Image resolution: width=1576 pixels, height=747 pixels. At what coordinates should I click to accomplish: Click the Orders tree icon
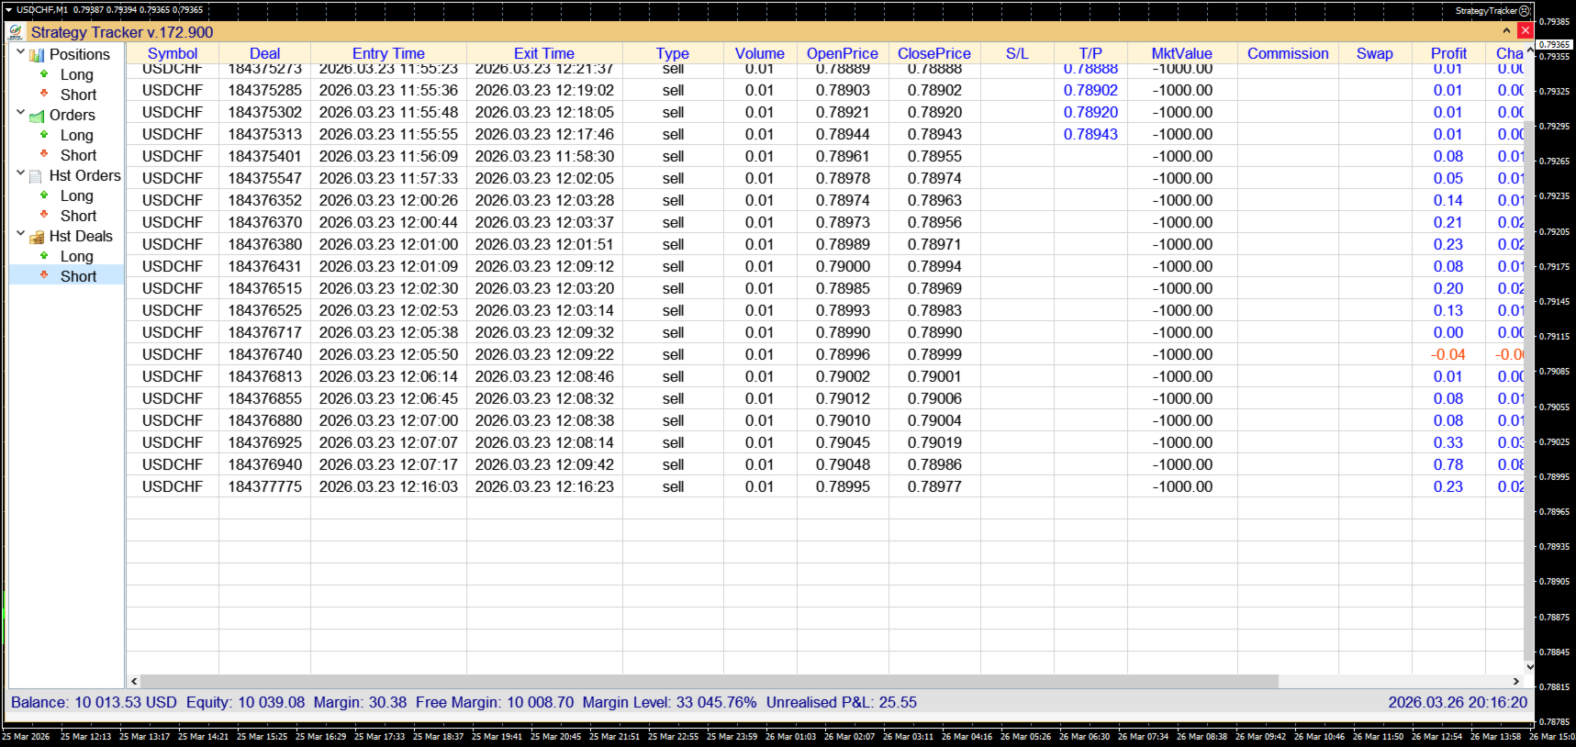click(37, 116)
